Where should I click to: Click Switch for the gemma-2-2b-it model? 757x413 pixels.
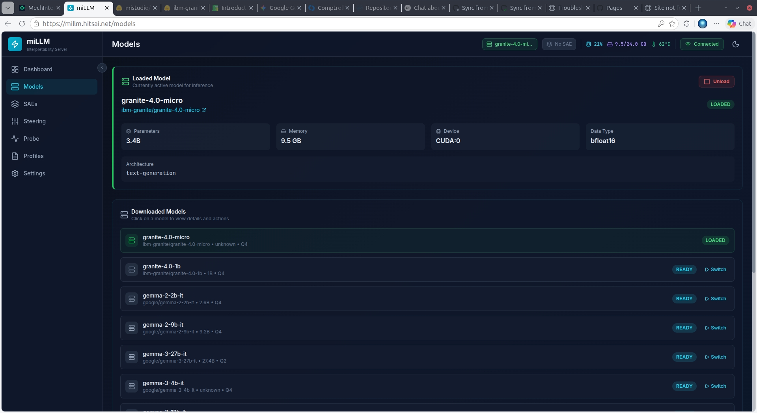[x=715, y=299]
